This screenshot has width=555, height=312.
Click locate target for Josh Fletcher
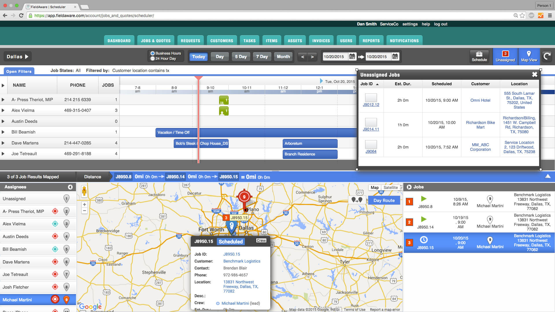coord(55,287)
